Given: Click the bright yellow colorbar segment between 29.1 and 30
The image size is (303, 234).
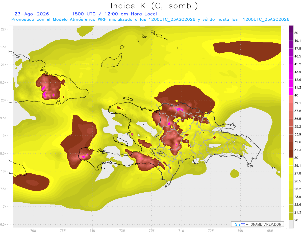Looking at the screenshot, I should [291, 161].
